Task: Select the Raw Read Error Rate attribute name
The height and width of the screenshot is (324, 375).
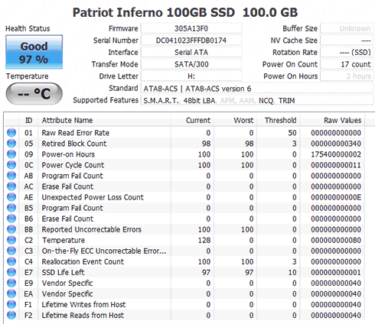Action: tap(76, 133)
